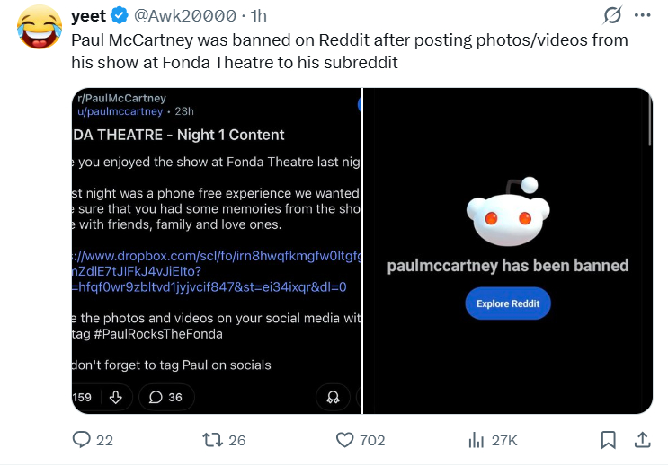Open the banned Reddit snoo image
The image size is (668, 466).
pos(507,214)
